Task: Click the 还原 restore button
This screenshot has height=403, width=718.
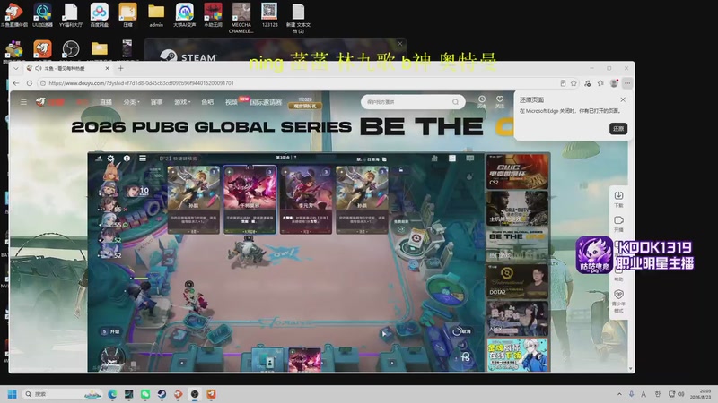Action: pos(618,129)
